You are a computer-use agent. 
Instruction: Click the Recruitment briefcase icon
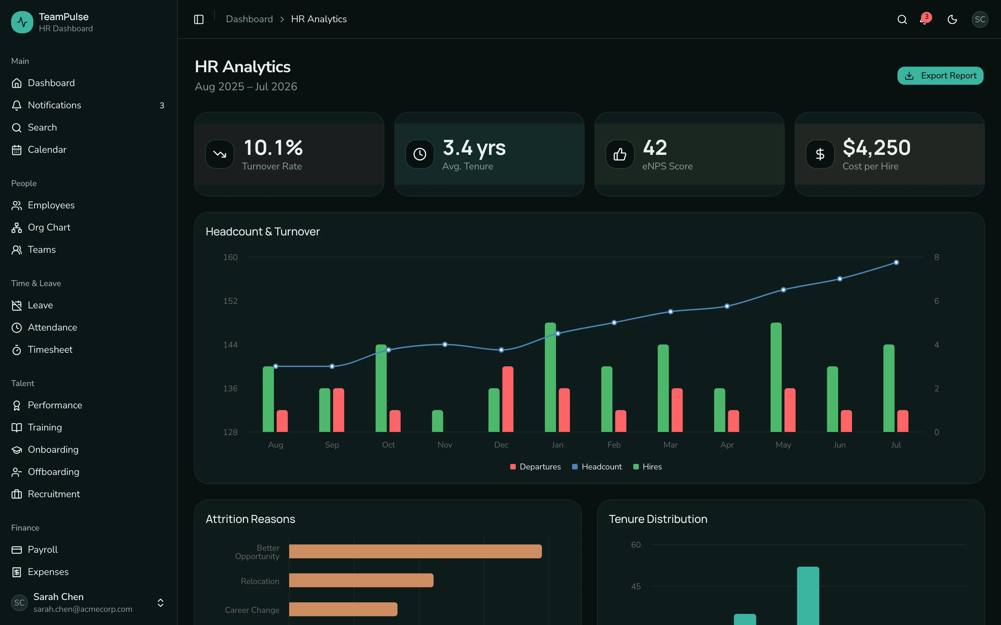coord(17,494)
